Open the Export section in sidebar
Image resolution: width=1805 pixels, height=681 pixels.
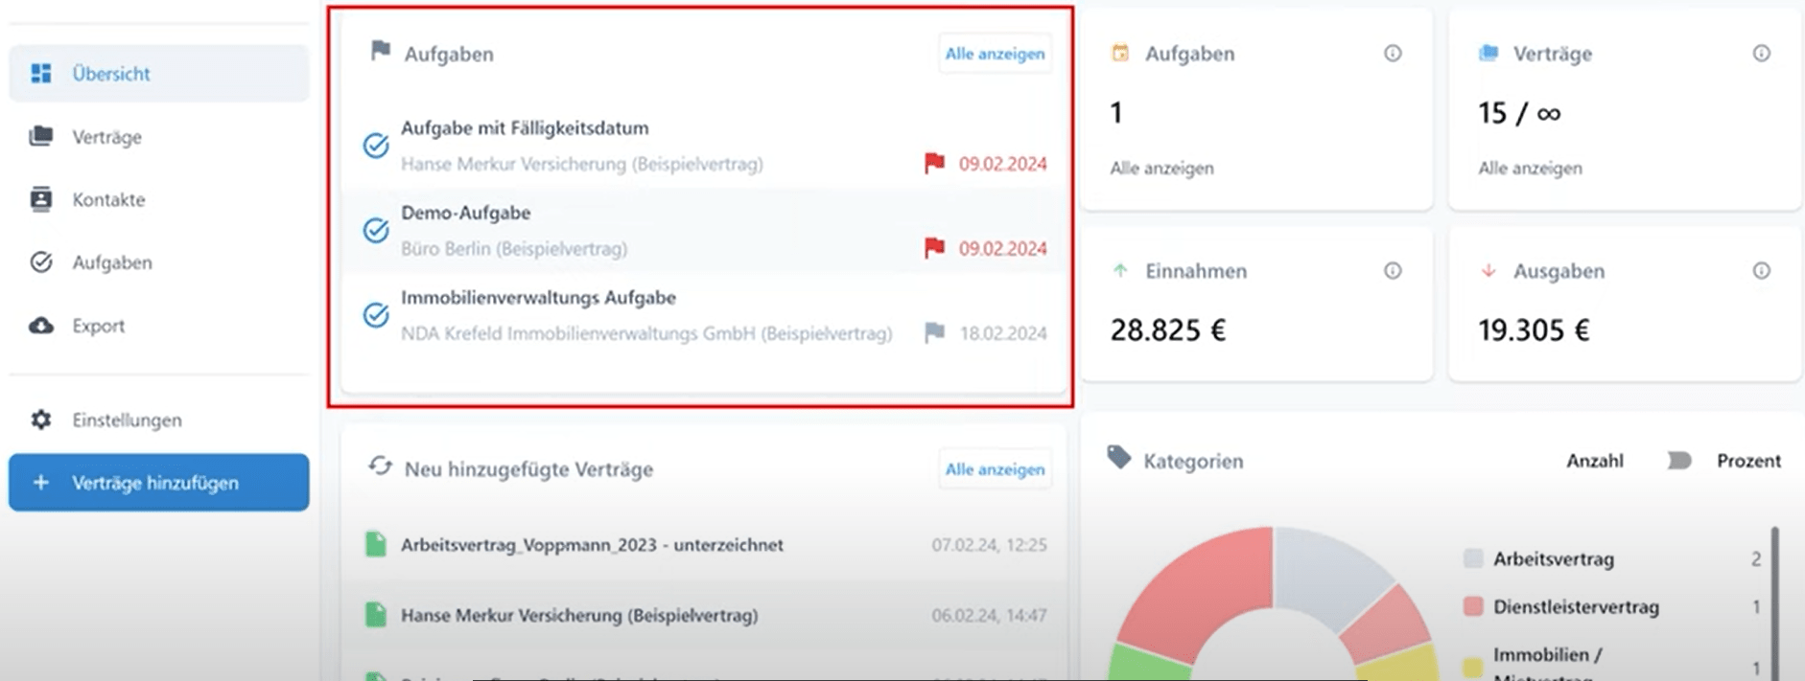pos(98,326)
